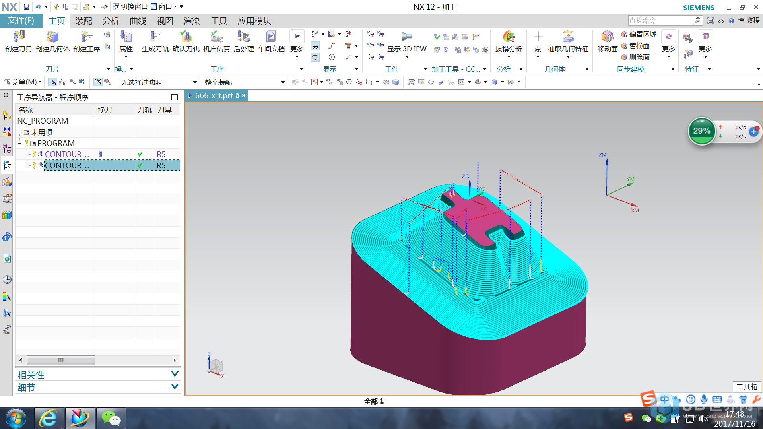
Task: Close the 666_x_t.prt tab
Action: click(244, 96)
